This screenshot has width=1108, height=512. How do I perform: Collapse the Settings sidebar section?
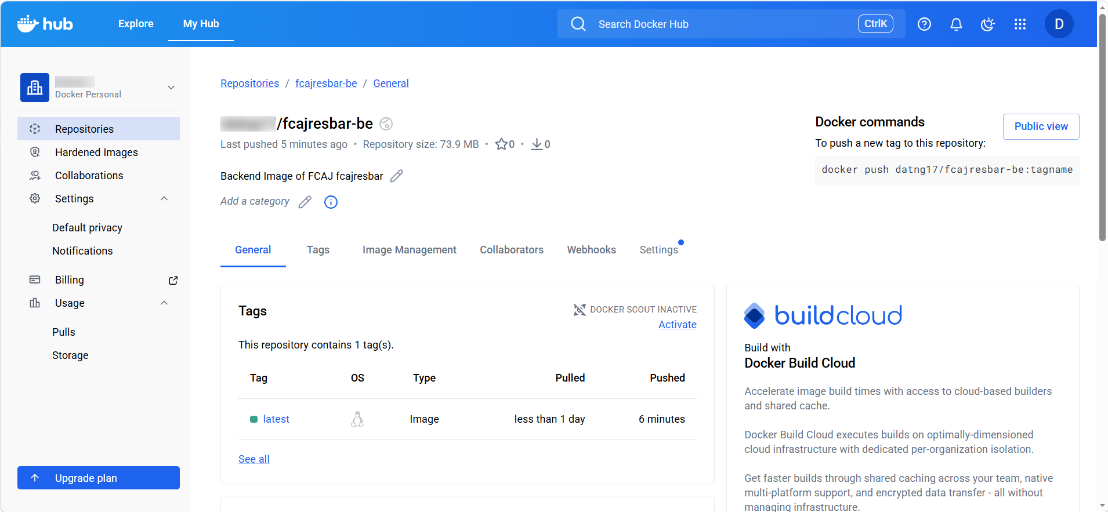tap(164, 198)
